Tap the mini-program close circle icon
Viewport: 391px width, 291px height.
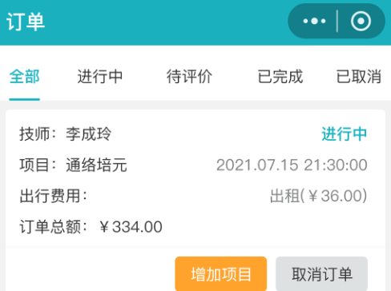pos(361,21)
